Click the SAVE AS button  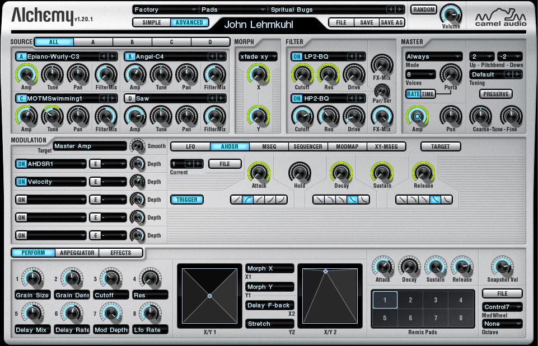tap(391, 22)
